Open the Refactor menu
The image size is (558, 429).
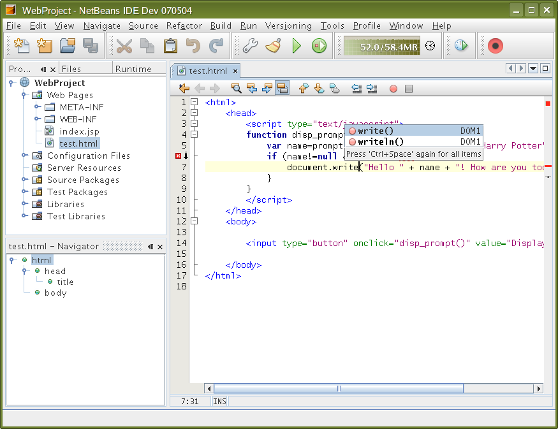184,26
